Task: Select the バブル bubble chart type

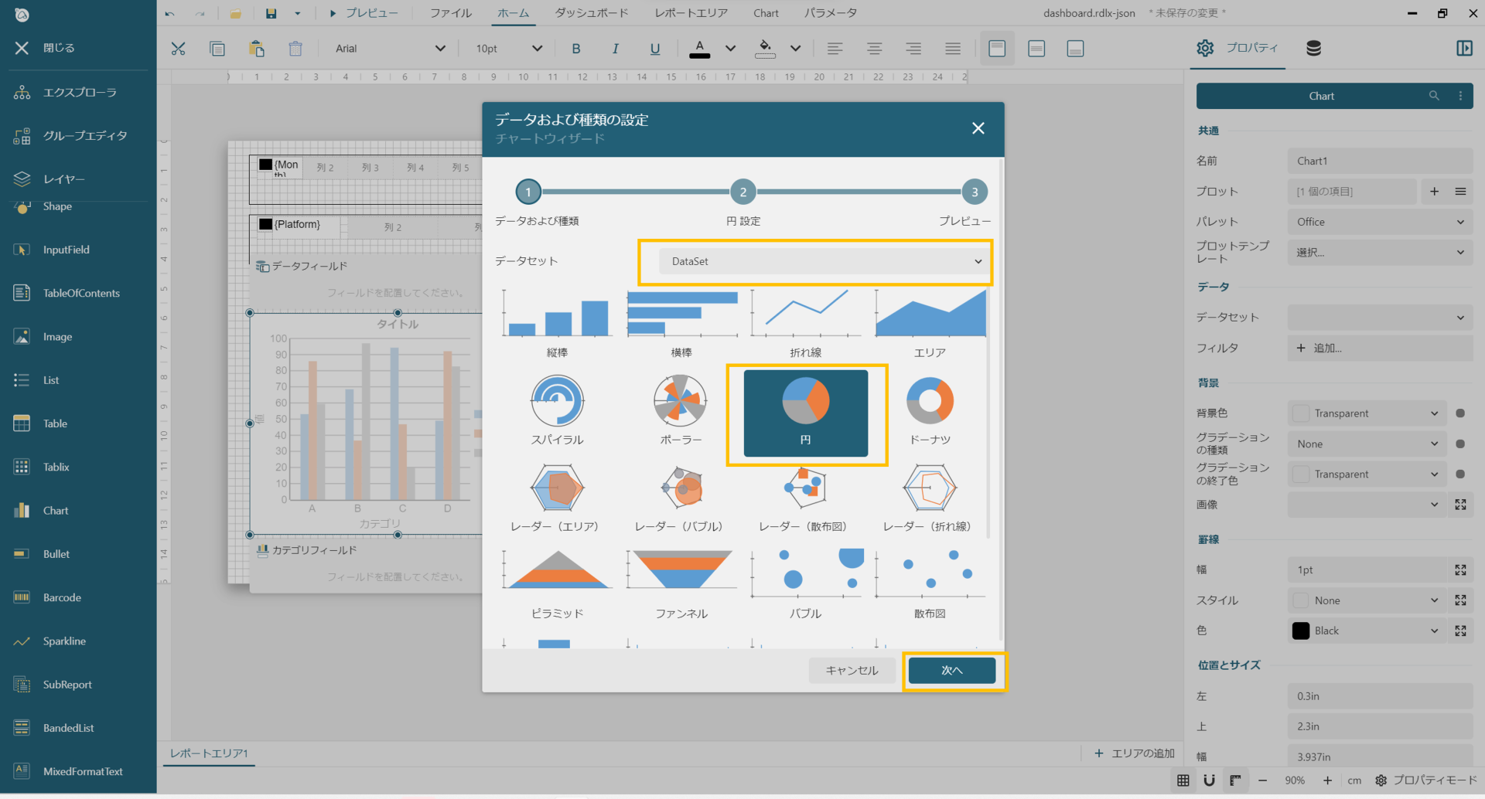Action: tap(805, 585)
